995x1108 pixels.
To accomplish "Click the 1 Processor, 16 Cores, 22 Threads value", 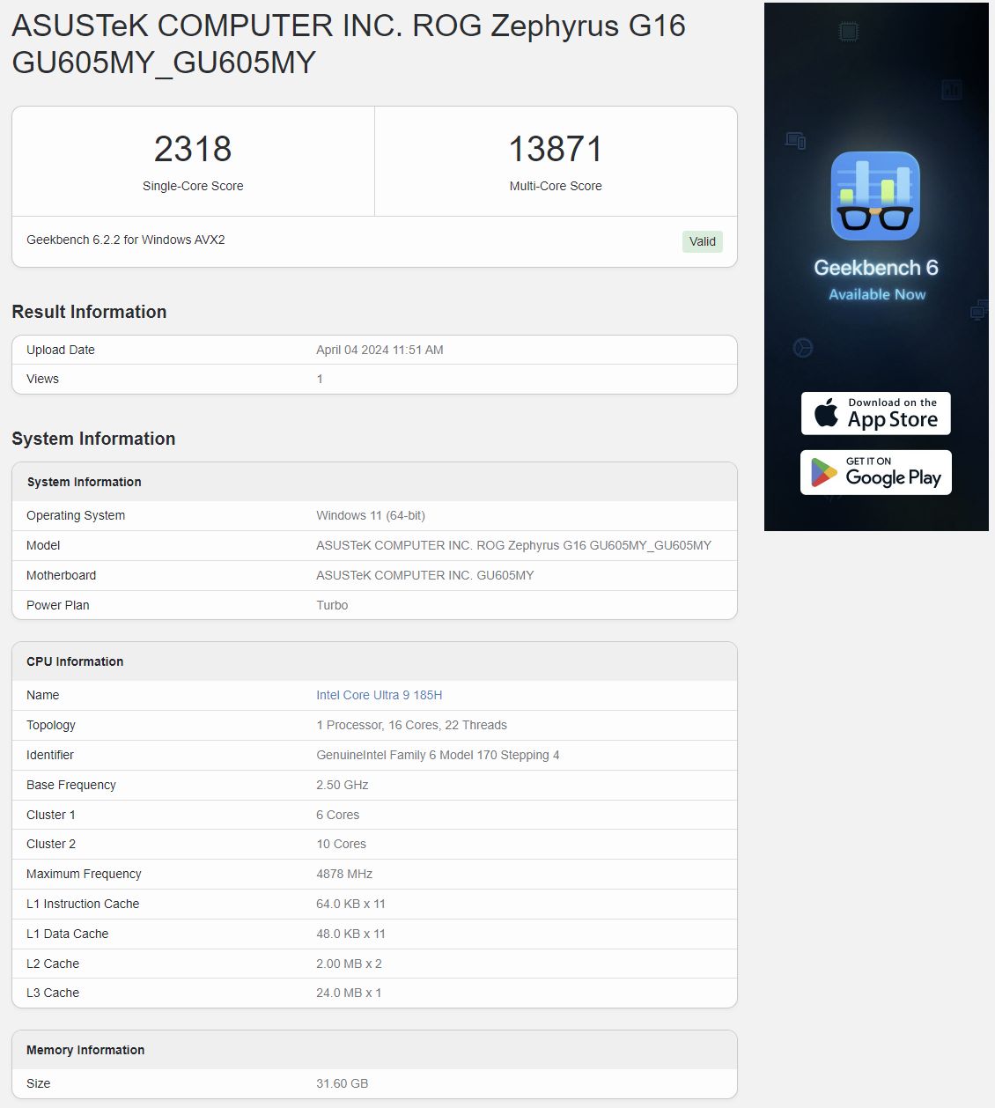I will 411,725.
